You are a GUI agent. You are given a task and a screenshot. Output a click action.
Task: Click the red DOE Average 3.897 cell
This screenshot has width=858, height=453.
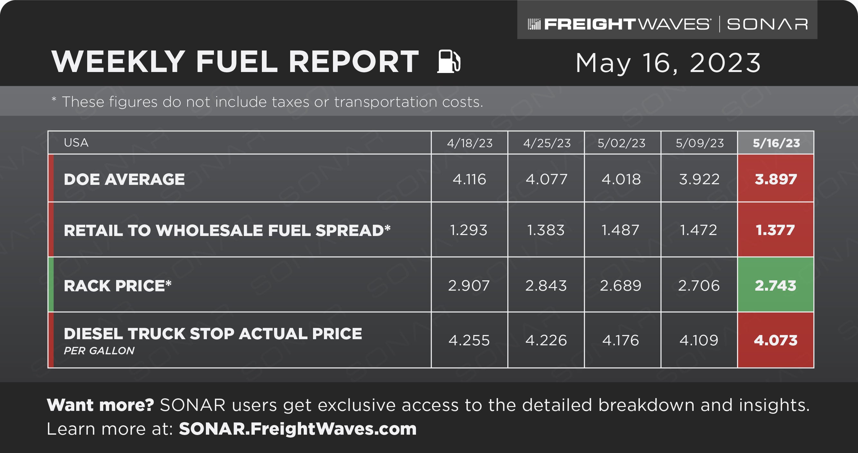pos(776,178)
